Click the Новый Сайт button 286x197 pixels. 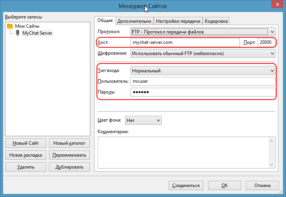point(26,143)
